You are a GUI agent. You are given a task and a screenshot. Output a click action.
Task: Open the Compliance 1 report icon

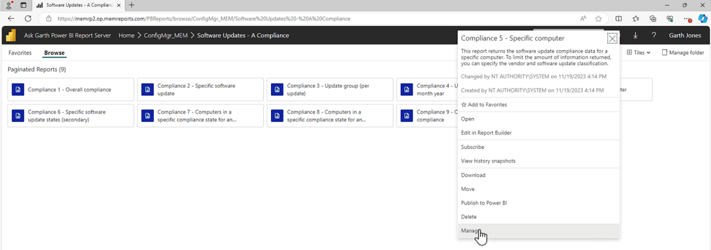pos(18,89)
